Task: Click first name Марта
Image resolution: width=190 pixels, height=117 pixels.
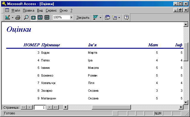Action: [93, 53]
